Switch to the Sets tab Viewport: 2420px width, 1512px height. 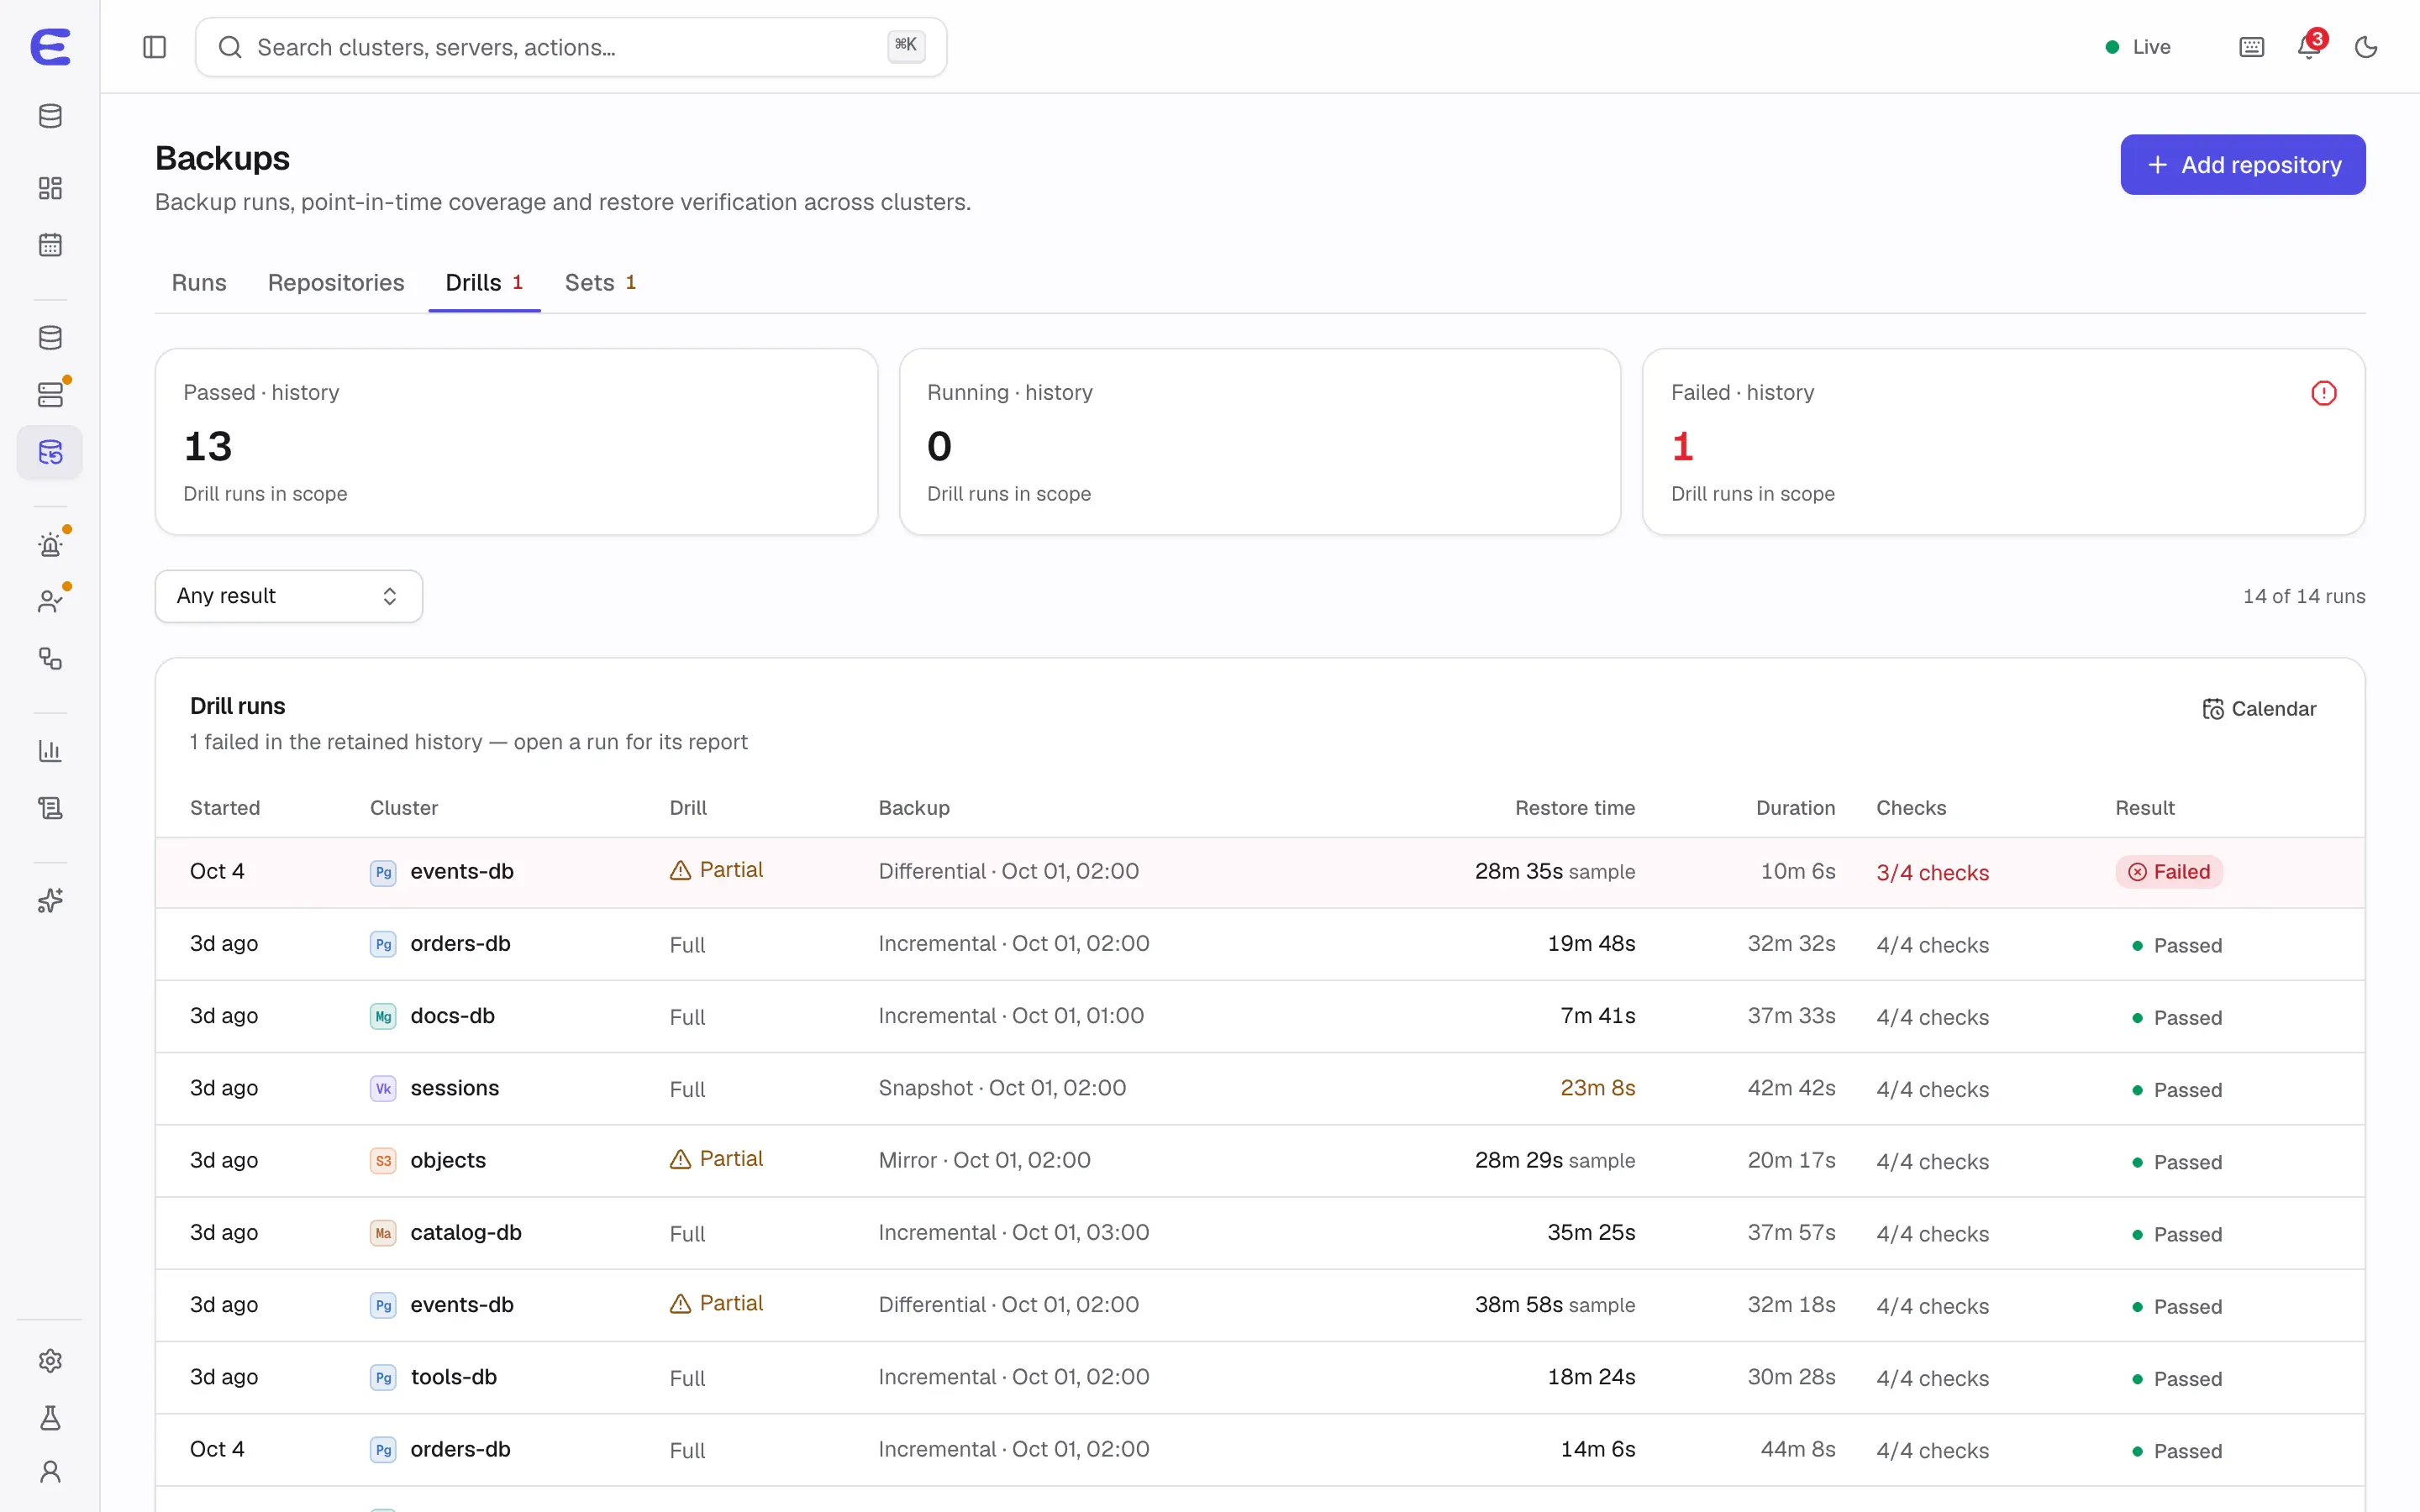(x=600, y=282)
